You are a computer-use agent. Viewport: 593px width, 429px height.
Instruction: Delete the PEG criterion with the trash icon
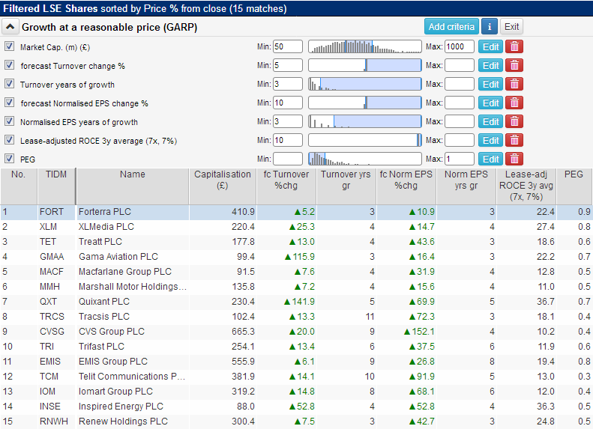[514, 159]
